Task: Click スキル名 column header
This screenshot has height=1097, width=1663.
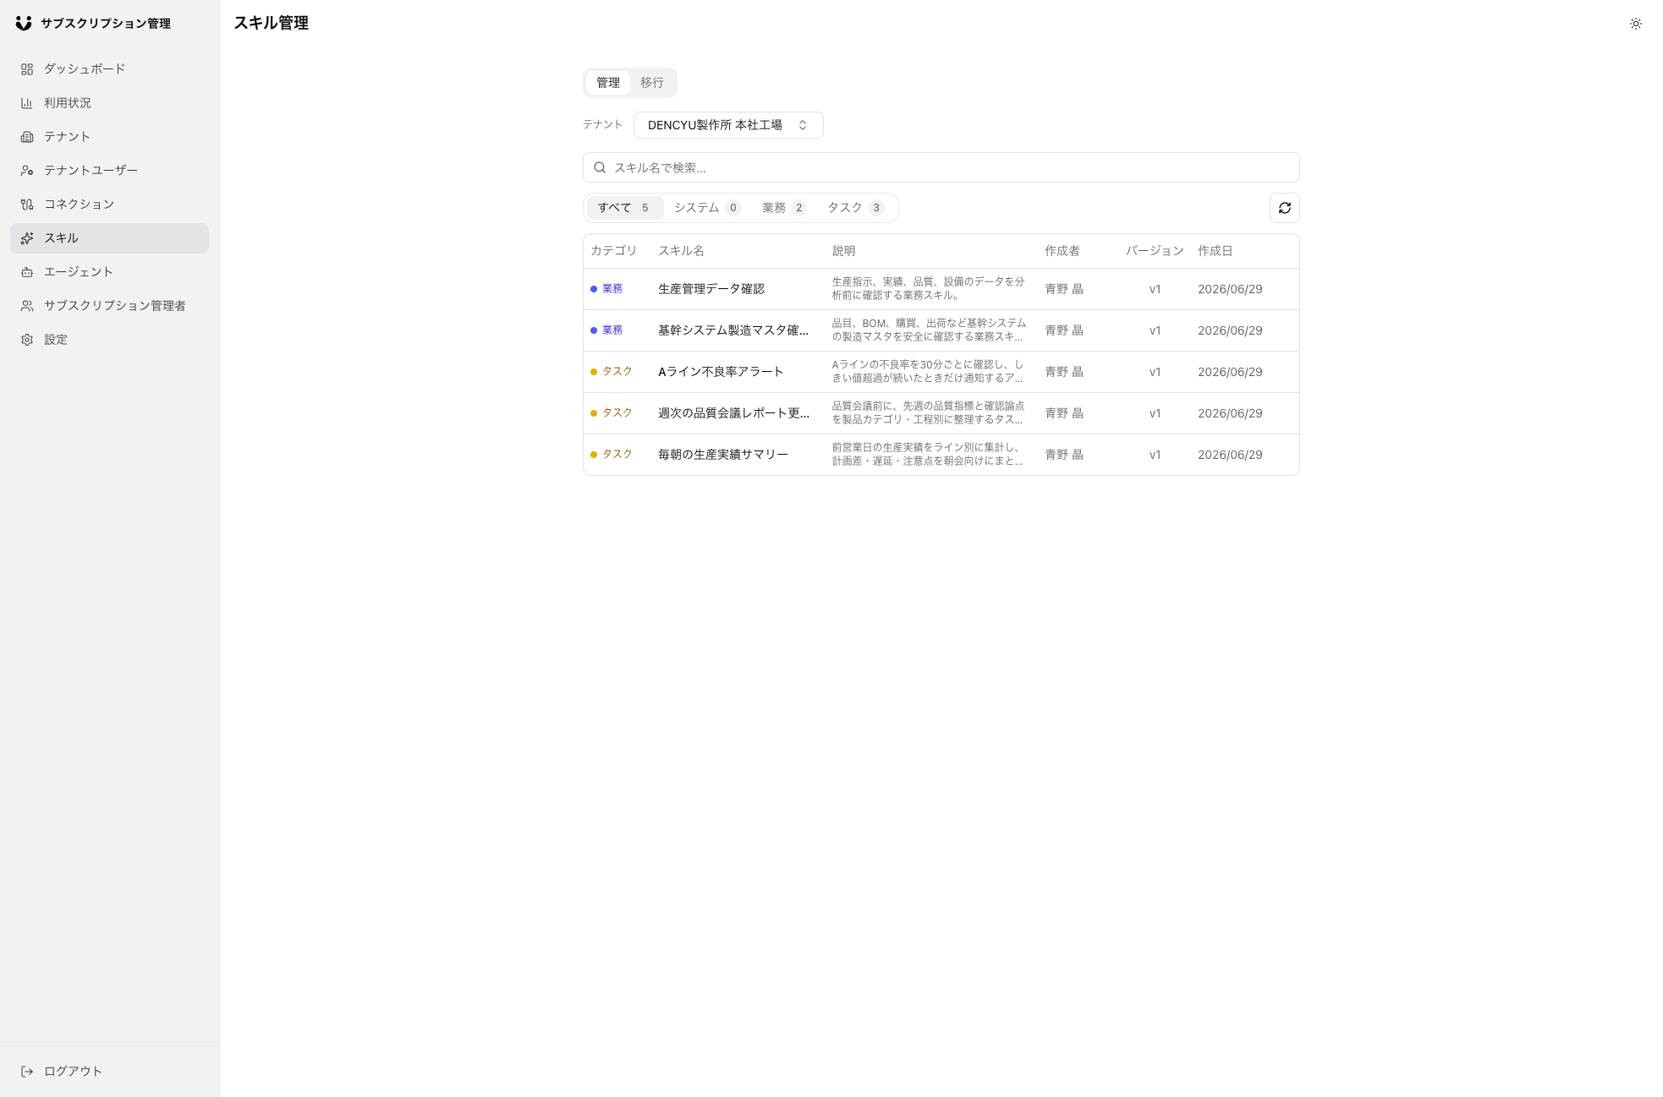Action: [681, 251]
